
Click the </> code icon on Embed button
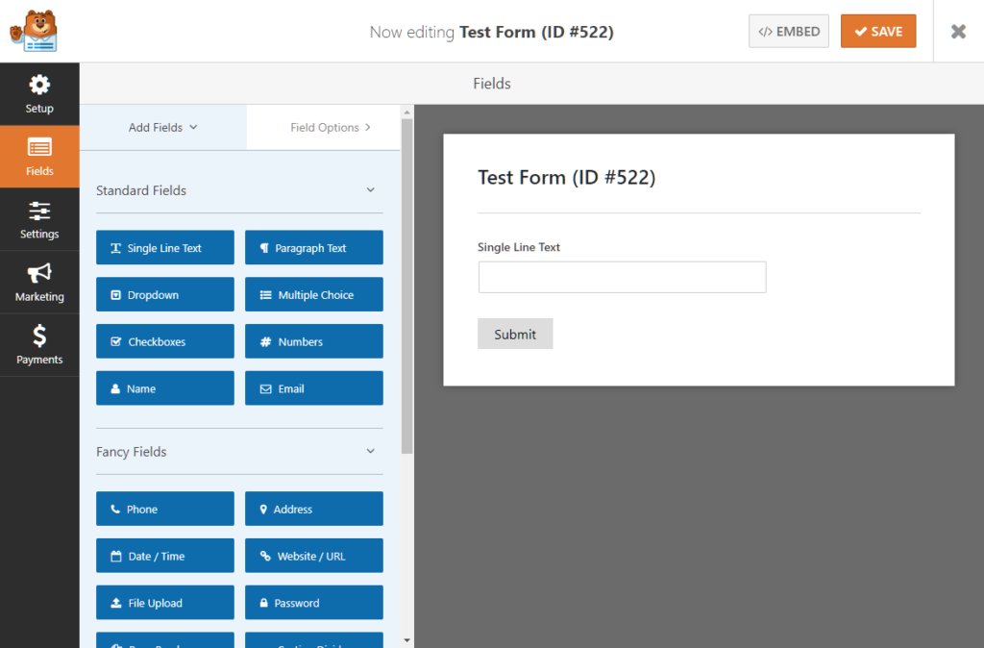(x=765, y=31)
